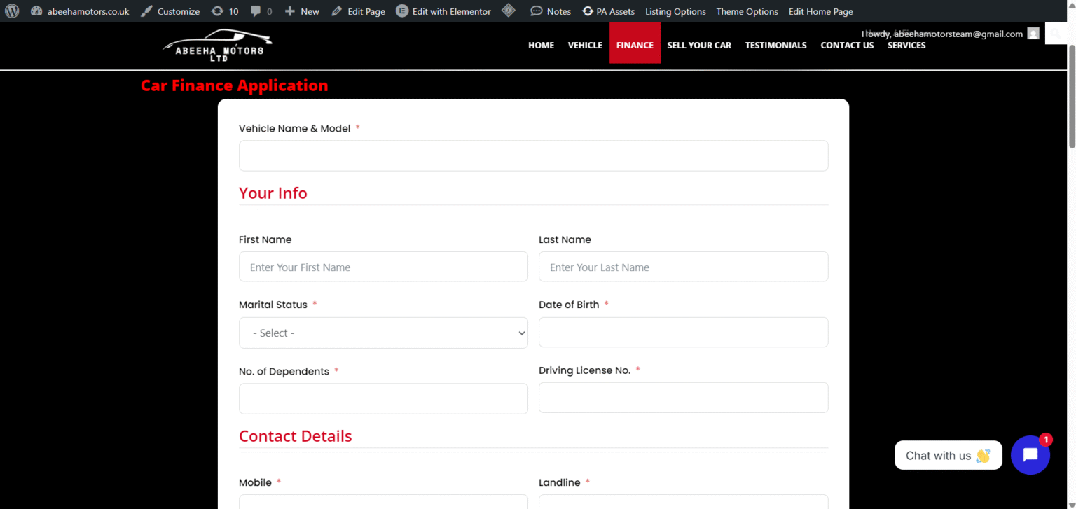
Task: Click the Landline input field
Action: tap(683, 501)
